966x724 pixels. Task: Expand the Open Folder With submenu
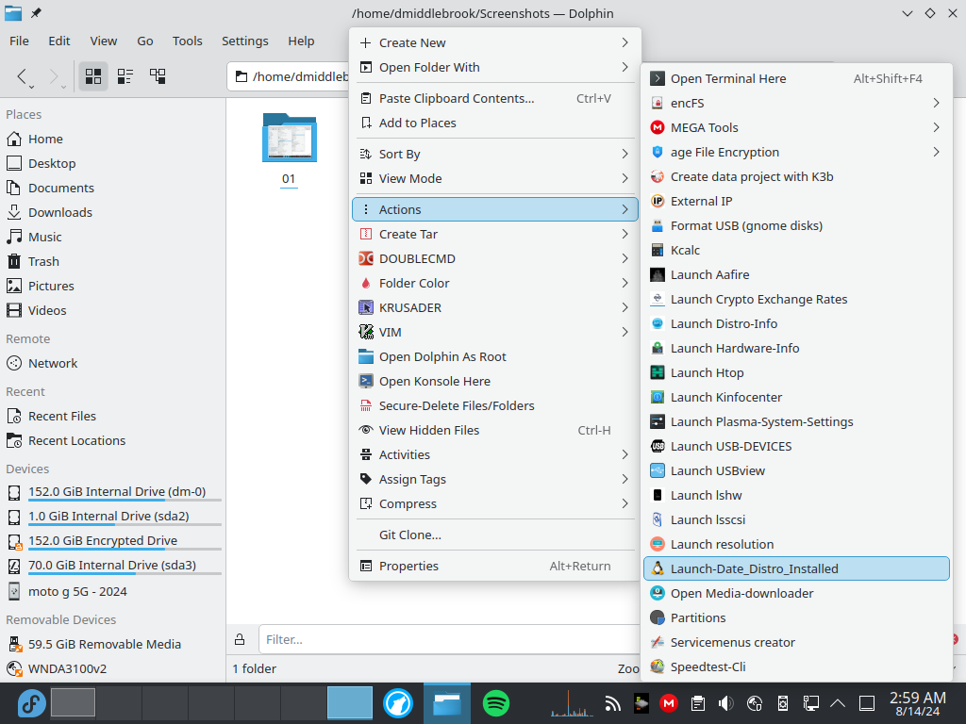click(494, 67)
